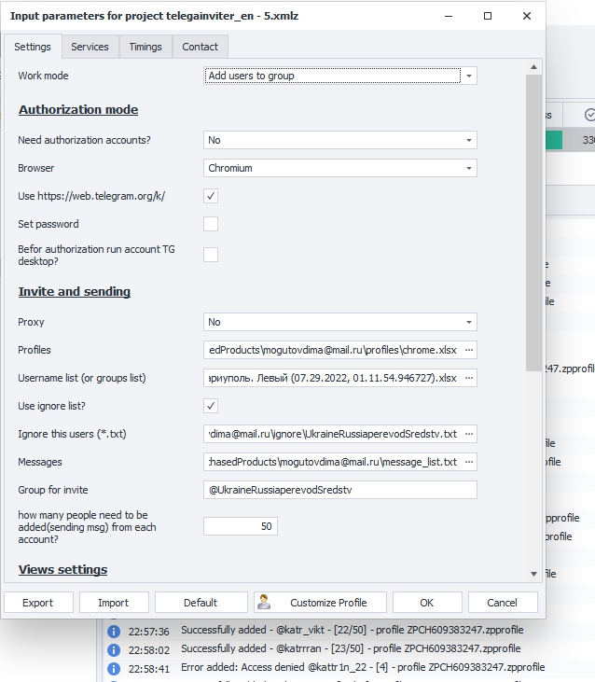
Task: Click checkmark column icon in background window
Action: click(589, 115)
